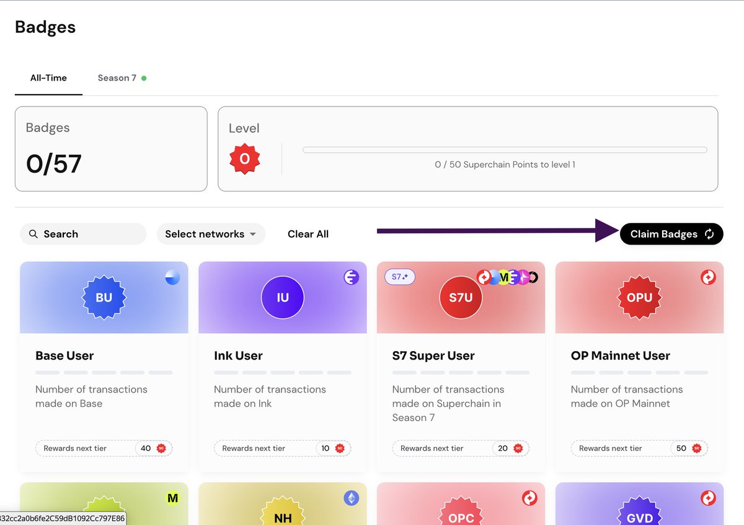Click 'Number of transactions made on OP Mainnet' description
744x525 pixels.
click(x=627, y=396)
